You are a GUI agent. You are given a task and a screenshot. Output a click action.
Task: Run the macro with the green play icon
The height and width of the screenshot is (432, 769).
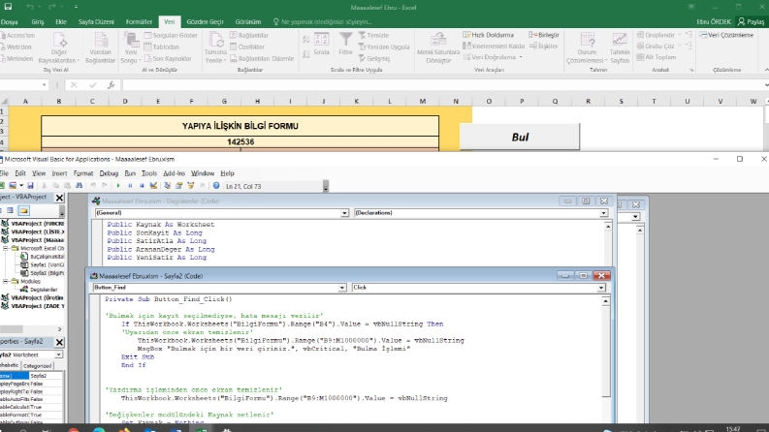(118, 186)
